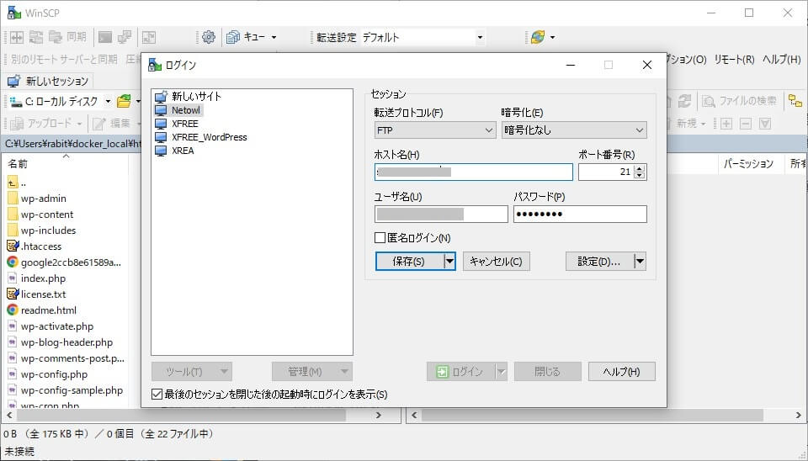808x461 pixels.
Task: Enable the anonymous login checkbox
Action: (380, 238)
